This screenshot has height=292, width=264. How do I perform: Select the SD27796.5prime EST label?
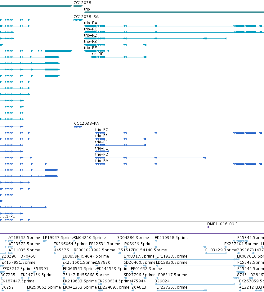coord(140,275)
